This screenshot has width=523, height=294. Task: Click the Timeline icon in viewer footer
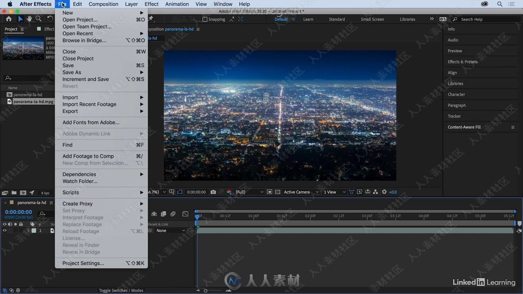[x=368, y=192]
